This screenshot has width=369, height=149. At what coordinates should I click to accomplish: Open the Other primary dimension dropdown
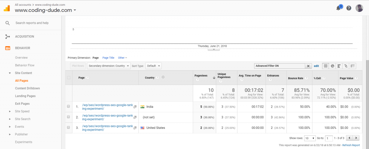pyautogui.click(x=123, y=58)
